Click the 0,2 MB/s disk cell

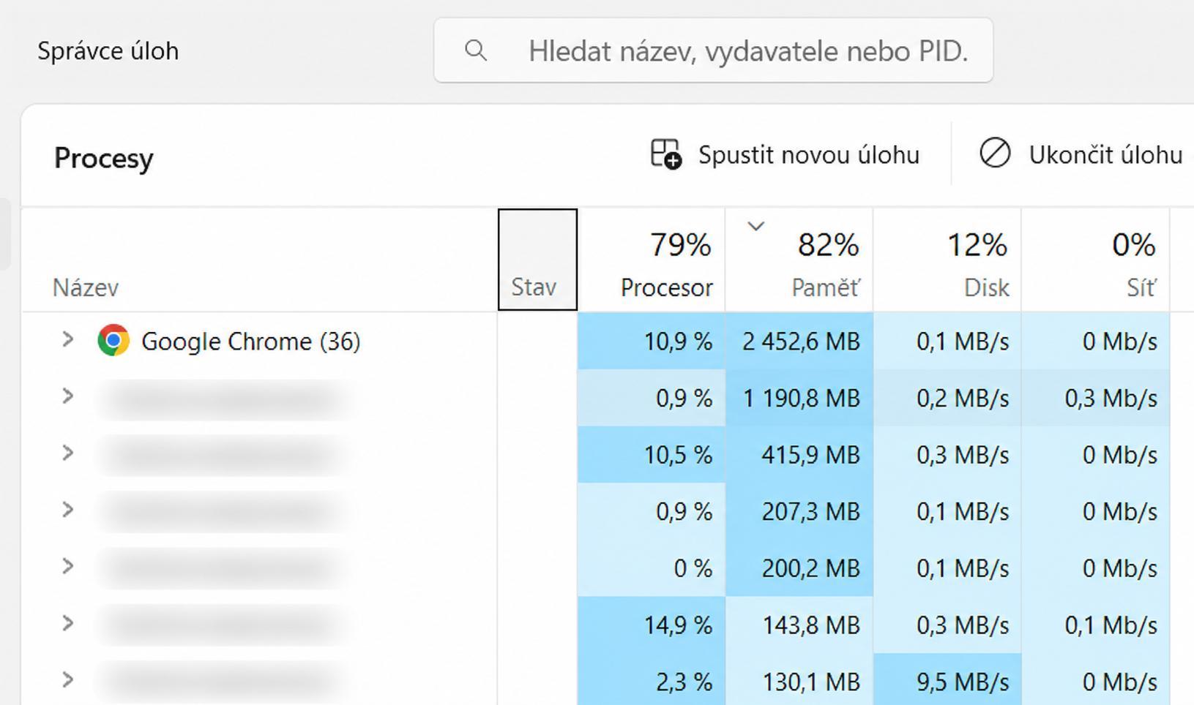pyautogui.click(x=947, y=398)
